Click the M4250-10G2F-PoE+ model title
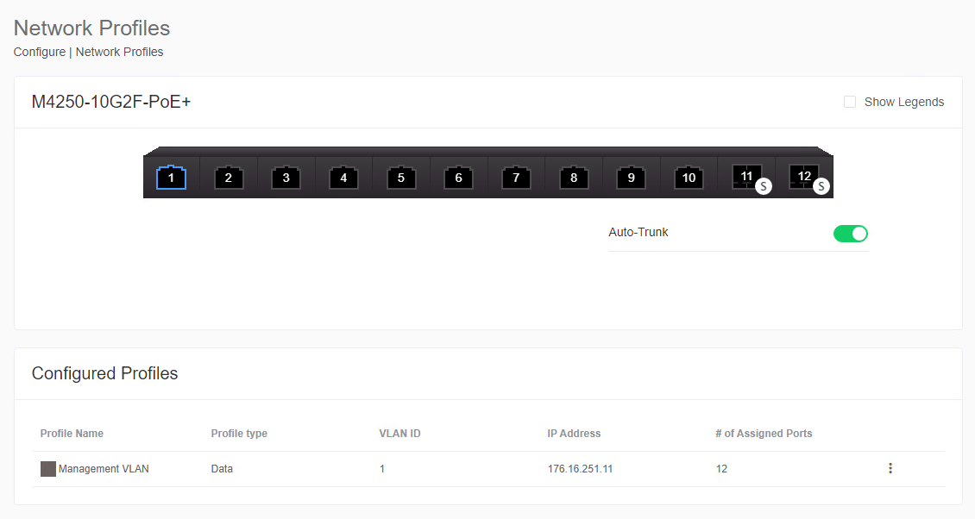 111,102
